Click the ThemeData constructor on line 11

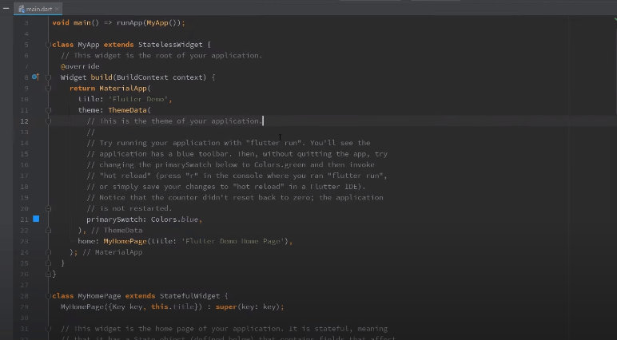pos(128,110)
